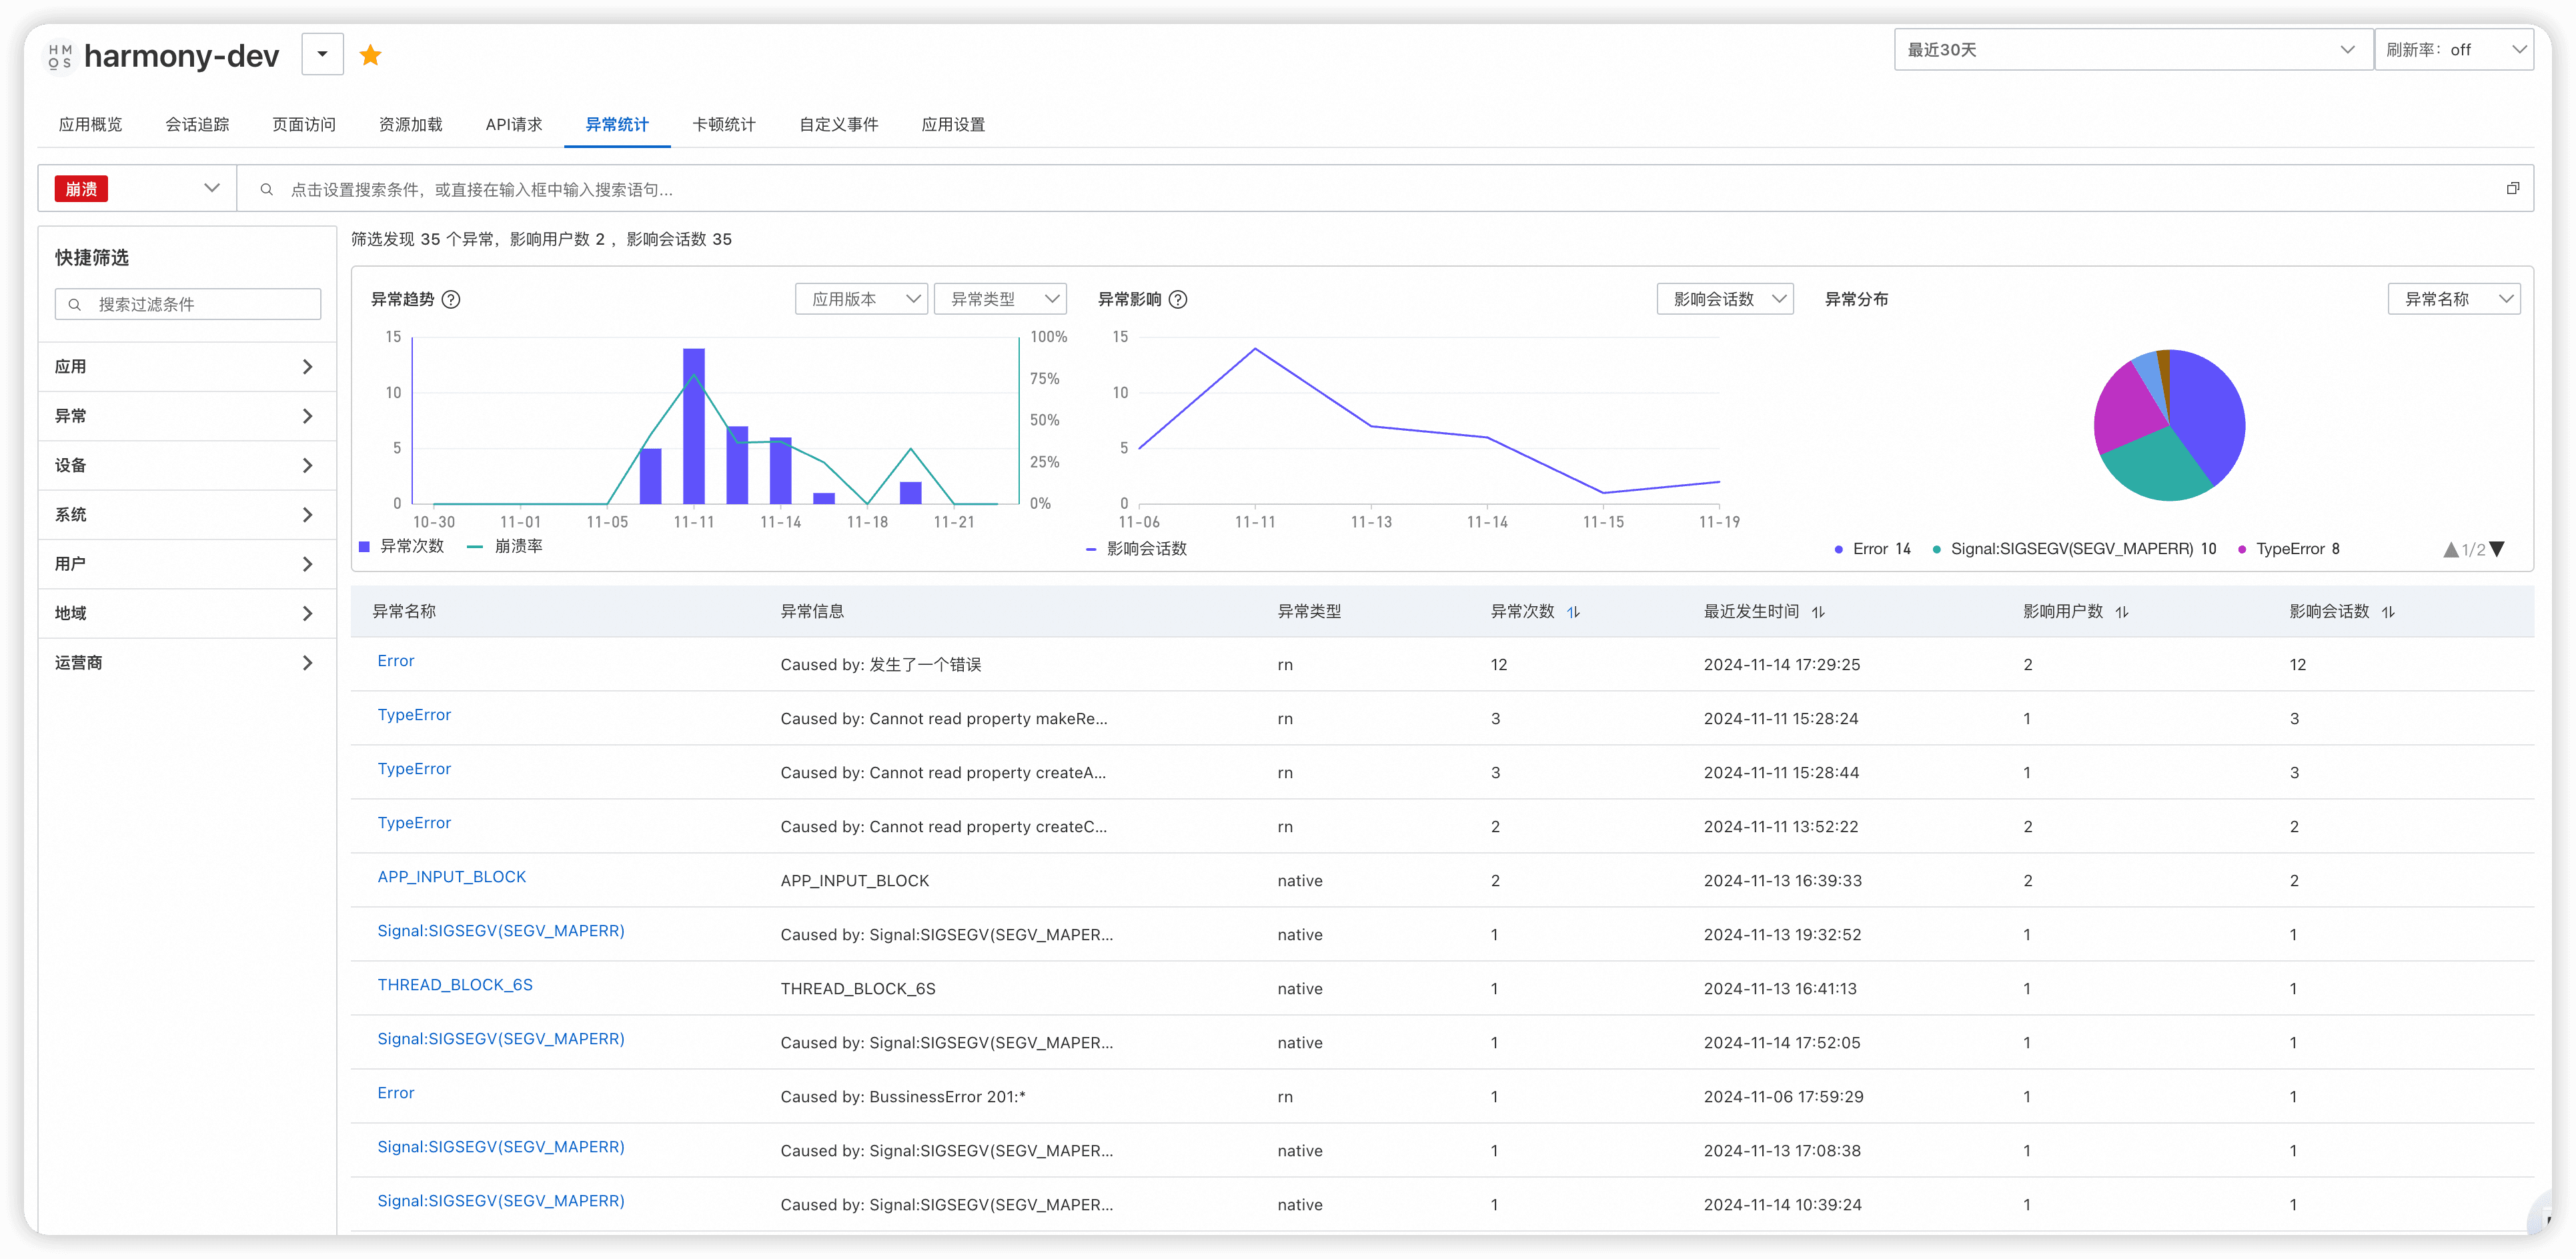Open the 最近30天 time range dropdown

click(2132, 50)
